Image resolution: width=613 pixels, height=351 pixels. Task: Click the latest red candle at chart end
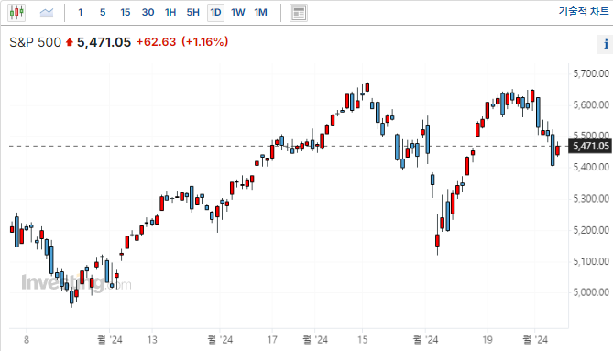point(557,149)
